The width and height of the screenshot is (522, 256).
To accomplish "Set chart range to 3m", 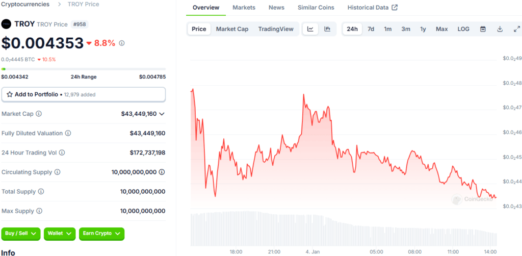I will (x=406, y=29).
